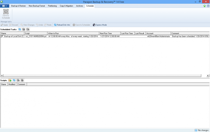Click the 'At 12:00:00 AM every Mon.' schedule cell
Viewport: 210px width, 132px height.
[x=73, y=36]
